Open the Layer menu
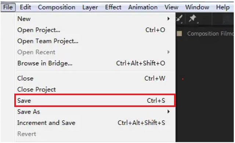 (90, 7)
